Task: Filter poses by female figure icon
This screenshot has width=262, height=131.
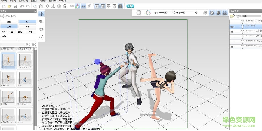Action: point(34,45)
